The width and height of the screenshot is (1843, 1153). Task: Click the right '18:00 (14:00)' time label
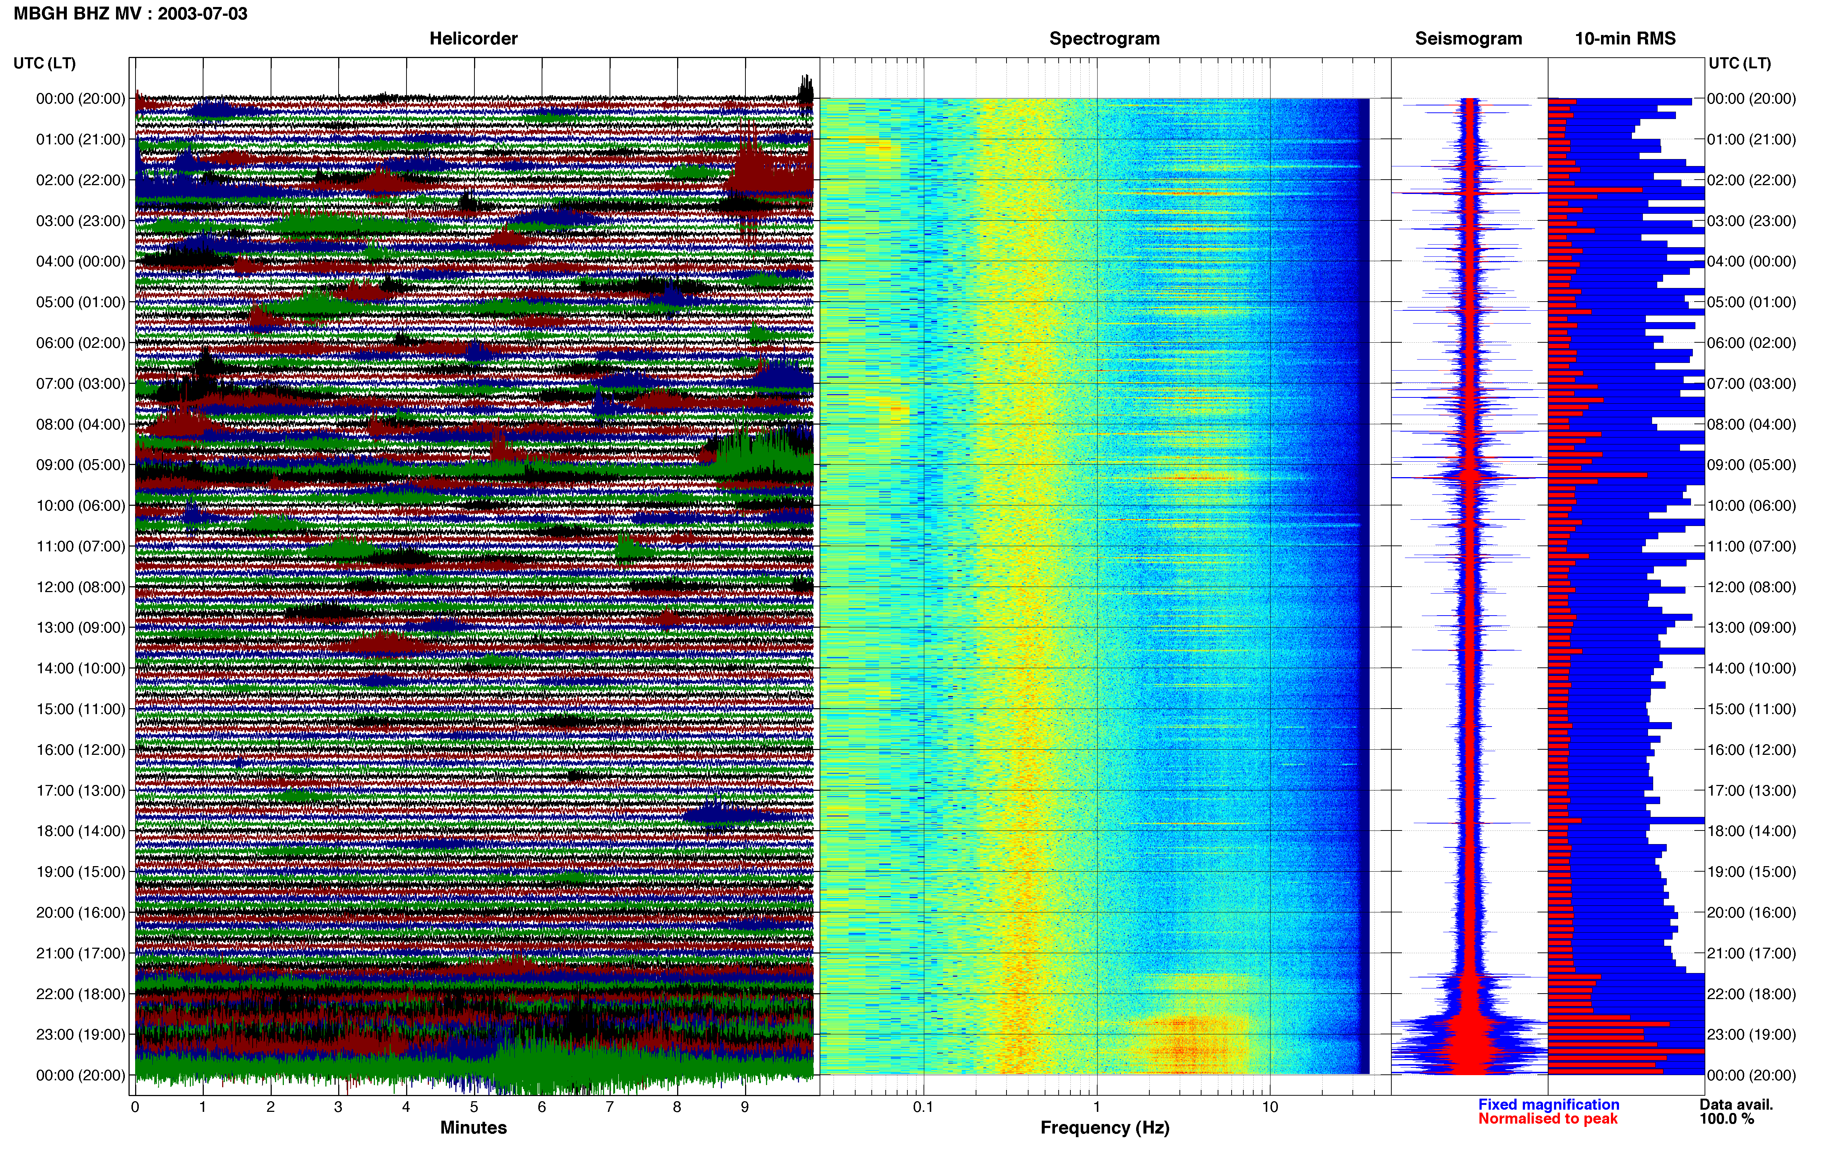coord(1752,831)
